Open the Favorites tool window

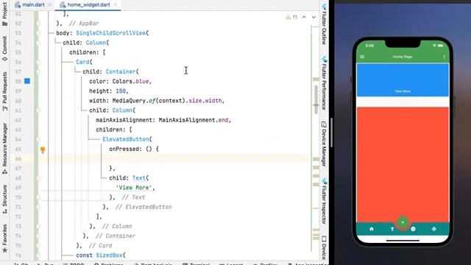(x=4, y=238)
